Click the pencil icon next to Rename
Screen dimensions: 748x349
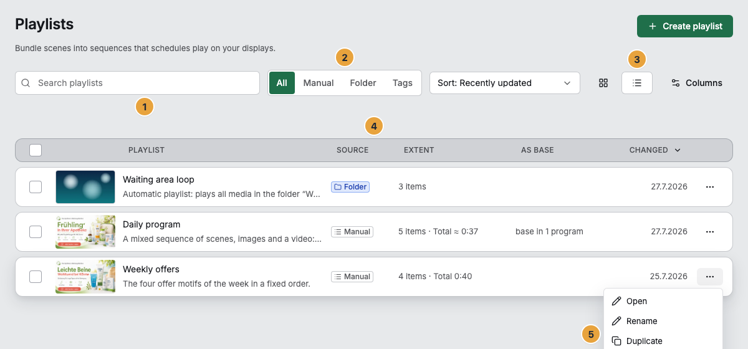[x=616, y=321]
